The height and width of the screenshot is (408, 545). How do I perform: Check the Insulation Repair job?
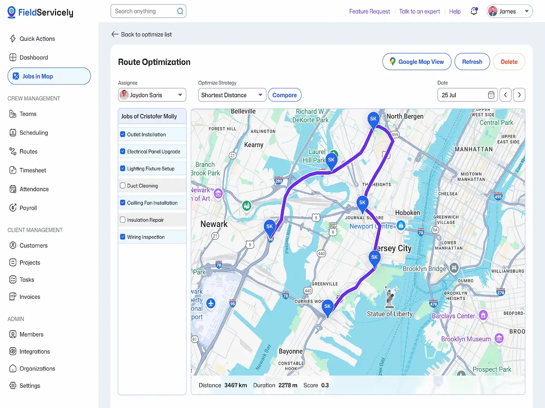(123, 220)
